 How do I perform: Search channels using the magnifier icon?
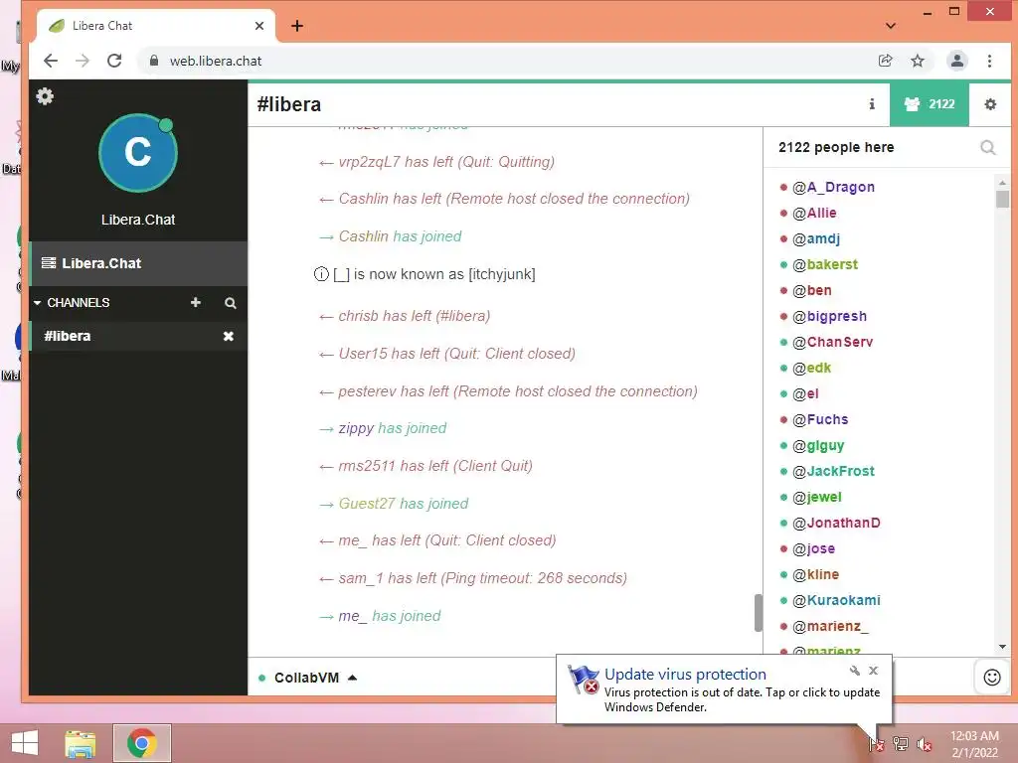tap(231, 303)
